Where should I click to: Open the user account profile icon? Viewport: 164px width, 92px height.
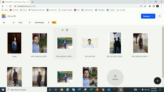(x=160, y=16)
